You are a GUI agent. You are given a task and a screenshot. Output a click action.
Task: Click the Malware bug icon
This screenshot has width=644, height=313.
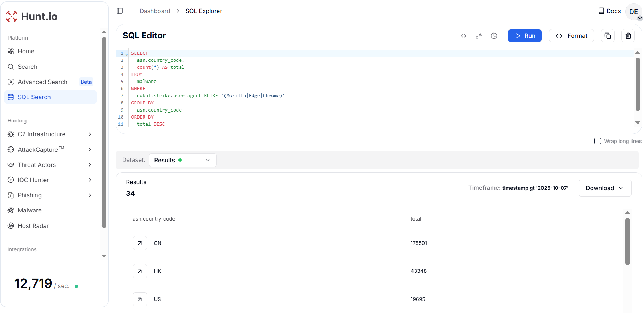tap(11, 210)
